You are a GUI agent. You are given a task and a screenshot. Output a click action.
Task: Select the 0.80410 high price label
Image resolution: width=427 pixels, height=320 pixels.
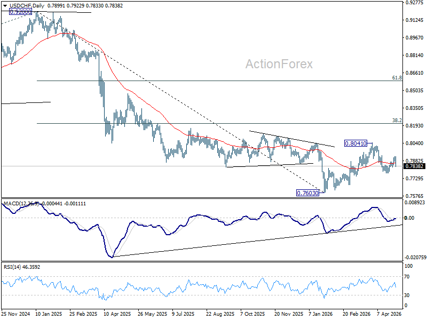coord(355,143)
